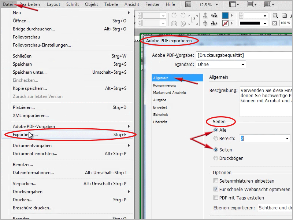Enable 'Seitenminiaturen einbetten' checkbox
The height and width of the screenshot is (220, 293).
click(216, 181)
